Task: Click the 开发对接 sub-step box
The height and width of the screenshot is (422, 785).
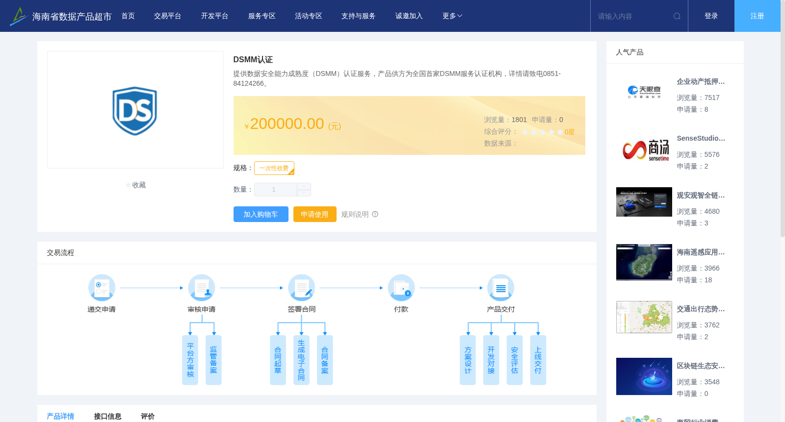Action: pos(491,360)
